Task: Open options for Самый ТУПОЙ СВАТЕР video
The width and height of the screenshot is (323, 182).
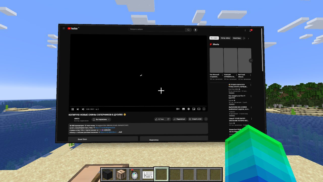Action: [x=251, y=119]
